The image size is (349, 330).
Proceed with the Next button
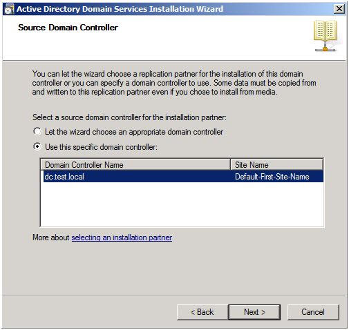coord(254,312)
